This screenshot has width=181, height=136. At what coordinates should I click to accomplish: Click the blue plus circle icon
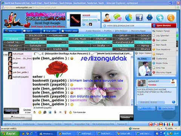coord(160,18)
